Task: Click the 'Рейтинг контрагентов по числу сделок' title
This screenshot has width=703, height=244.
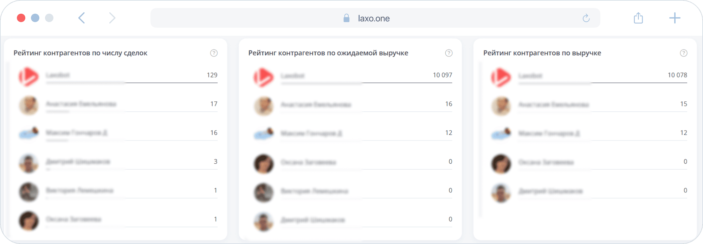Action: point(80,53)
